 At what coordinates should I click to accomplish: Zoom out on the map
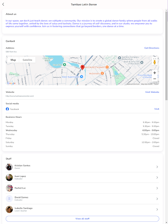coord(155,79)
